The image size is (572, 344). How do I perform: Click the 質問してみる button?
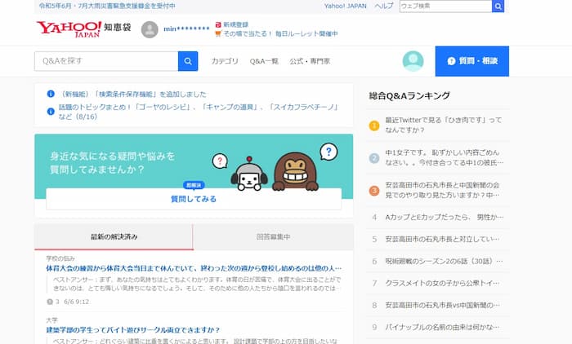(x=194, y=199)
